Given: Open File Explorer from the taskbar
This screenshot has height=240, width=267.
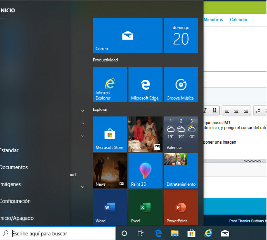Looking at the screenshot, I should click(x=175, y=233).
